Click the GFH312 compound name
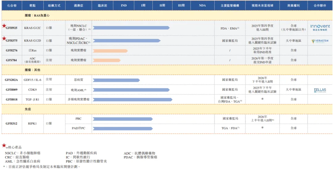 [11, 124]
